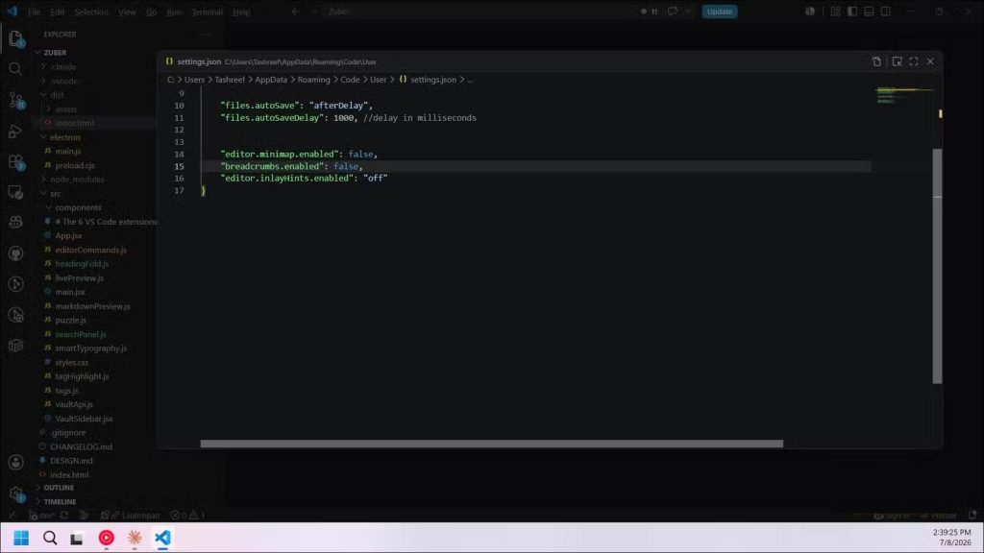Open styles.css in explorer
This screenshot has height=553, width=984.
[71, 362]
